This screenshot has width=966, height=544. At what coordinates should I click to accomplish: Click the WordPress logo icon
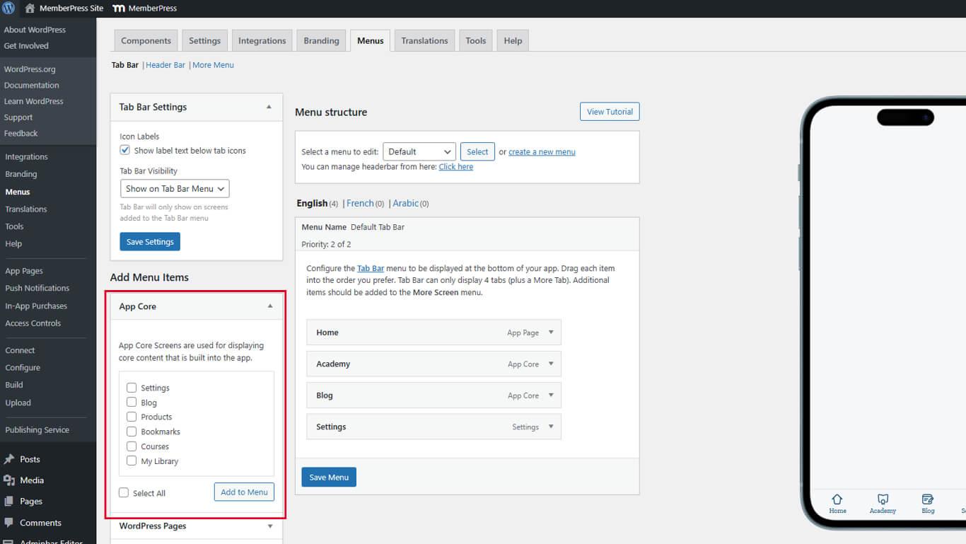pos(8,8)
